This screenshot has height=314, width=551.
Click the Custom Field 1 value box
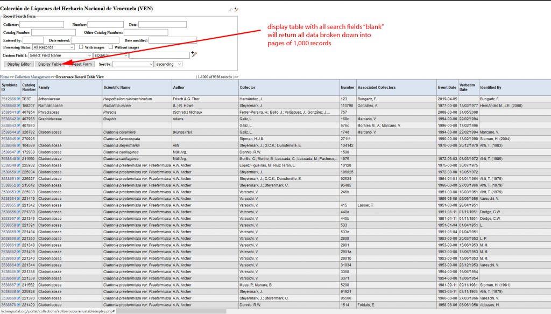tap(159, 55)
